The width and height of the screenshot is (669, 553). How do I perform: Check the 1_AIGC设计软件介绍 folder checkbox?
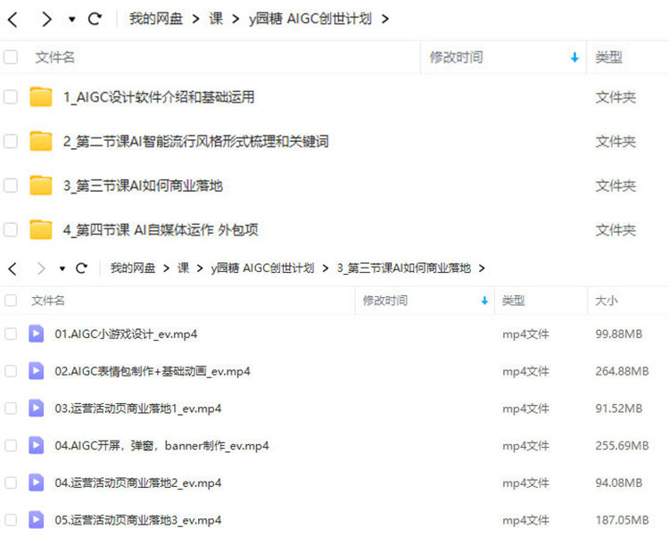click(11, 97)
